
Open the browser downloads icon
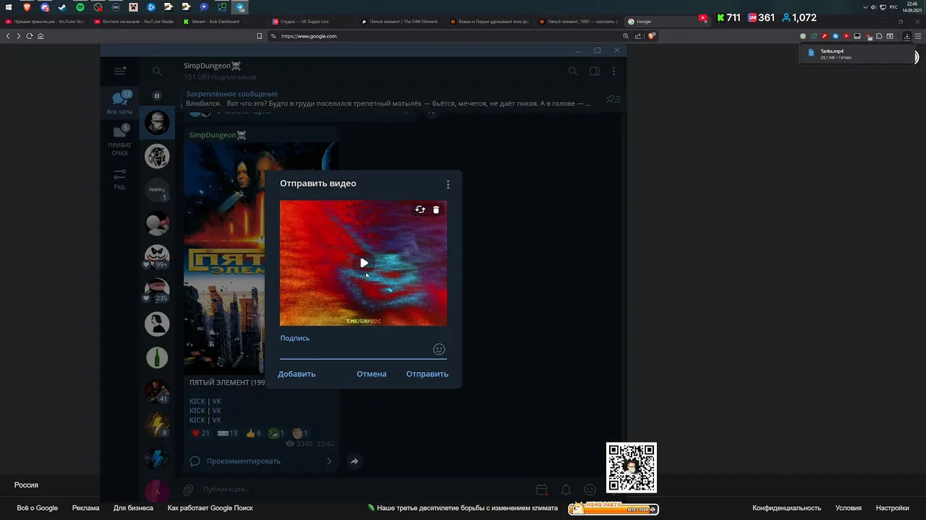(x=907, y=36)
